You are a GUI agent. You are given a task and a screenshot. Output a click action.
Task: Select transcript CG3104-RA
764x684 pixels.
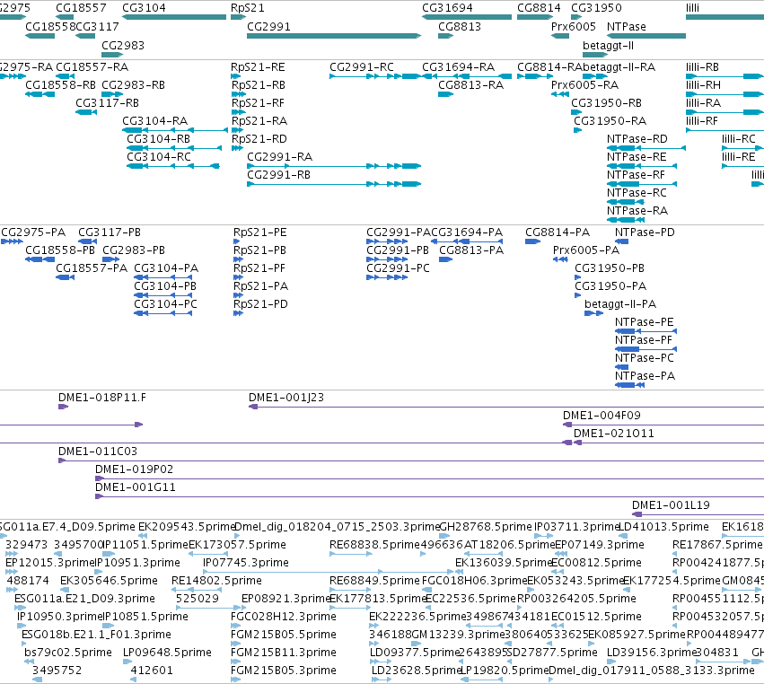point(155,121)
